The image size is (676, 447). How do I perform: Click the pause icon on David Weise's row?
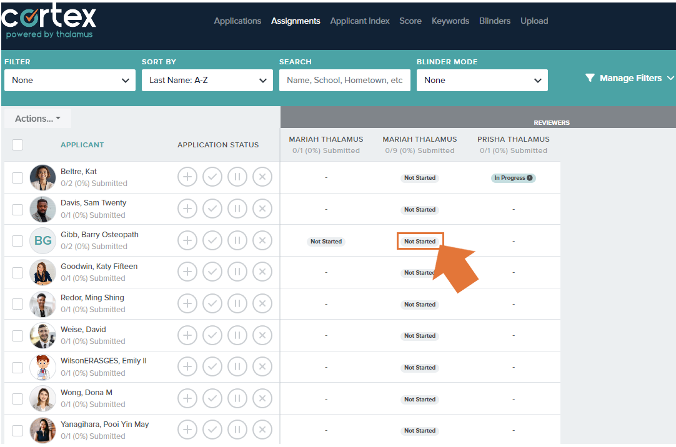point(237,335)
